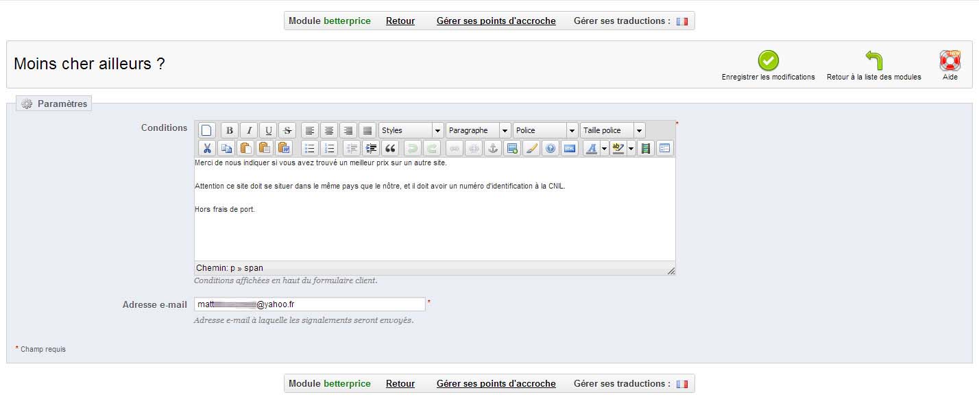The height and width of the screenshot is (397, 979).
Task: Insert an anchor
Action: pyautogui.click(x=493, y=148)
